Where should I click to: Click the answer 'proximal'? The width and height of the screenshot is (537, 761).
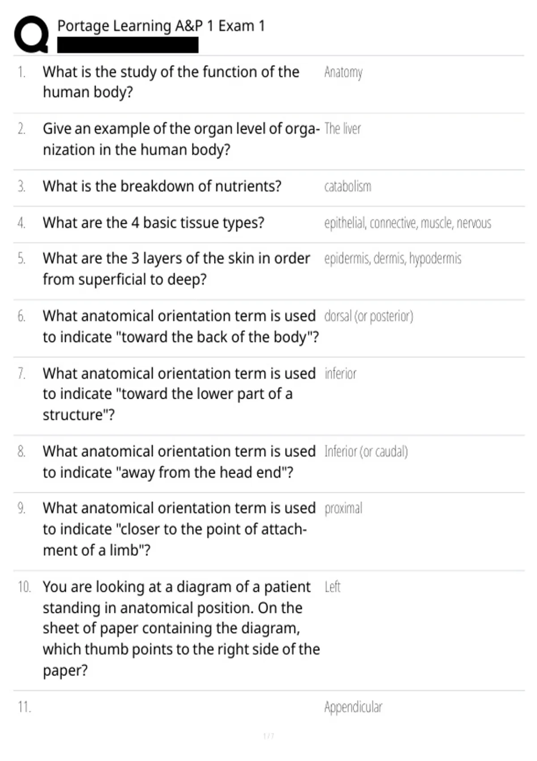pyautogui.click(x=343, y=509)
